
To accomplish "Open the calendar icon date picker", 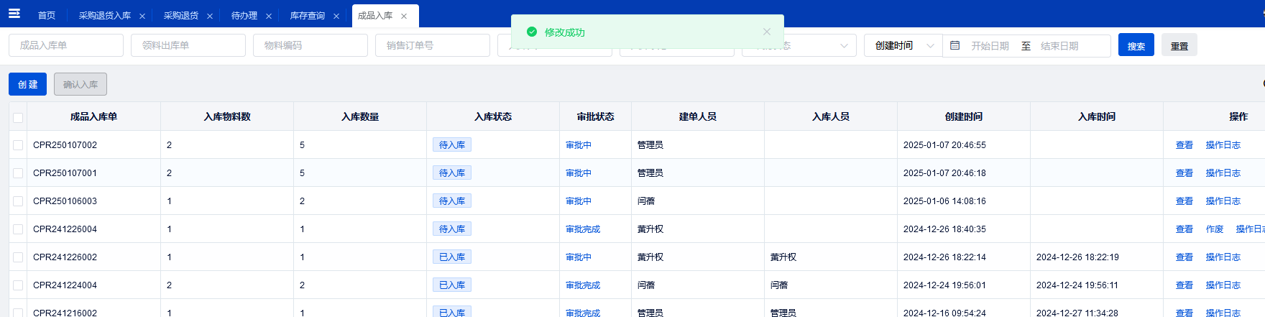I will tap(955, 45).
